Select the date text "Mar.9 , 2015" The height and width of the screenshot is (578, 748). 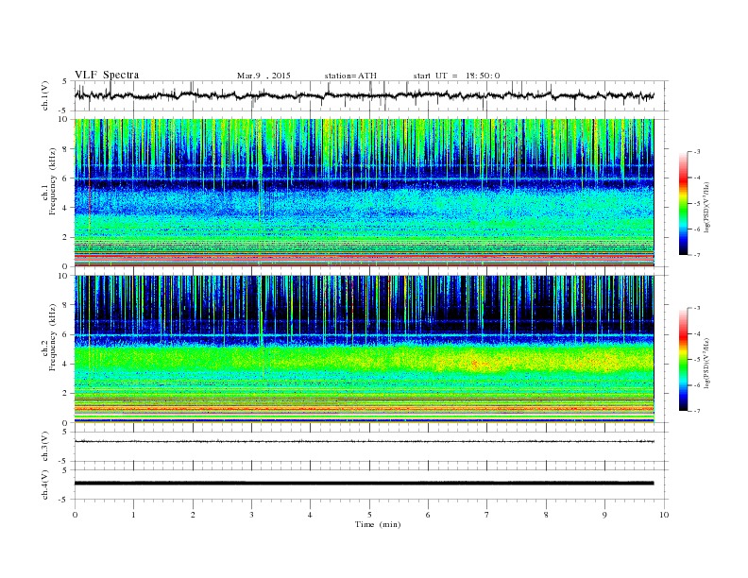pyautogui.click(x=263, y=76)
